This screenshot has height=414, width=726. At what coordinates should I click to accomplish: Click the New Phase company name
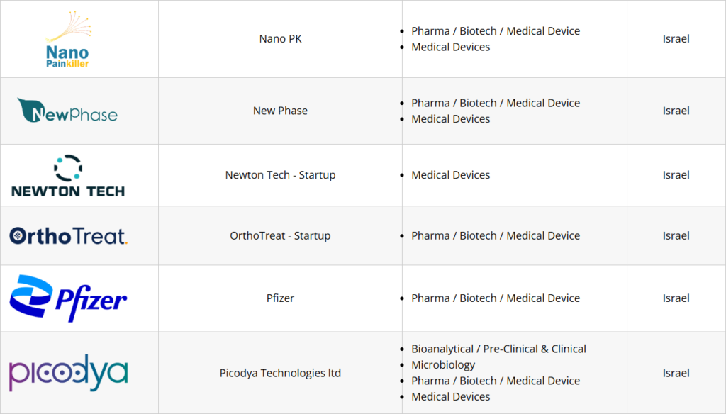click(x=280, y=111)
